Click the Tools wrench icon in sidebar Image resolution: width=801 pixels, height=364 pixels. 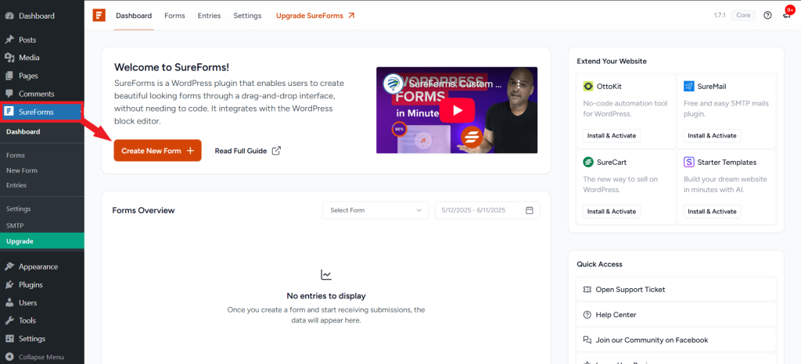pos(9,321)
